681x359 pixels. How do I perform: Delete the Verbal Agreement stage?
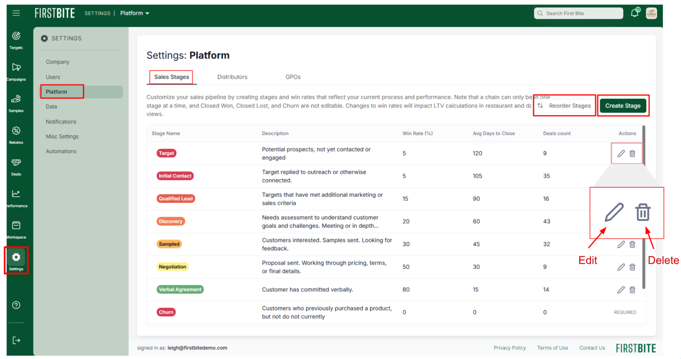pyautogui.click(x=632, y=290)
